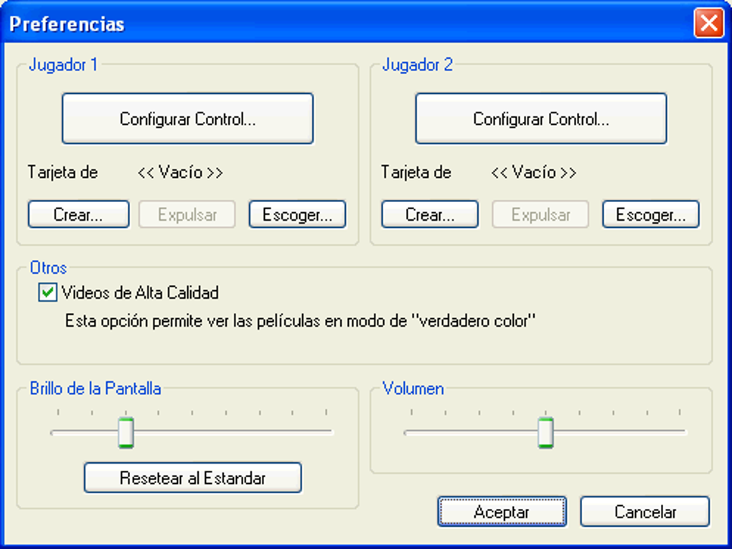Click Configurar Control for Jugador 1
Viewport: 732px width, 549px height.
coord(187,119)
